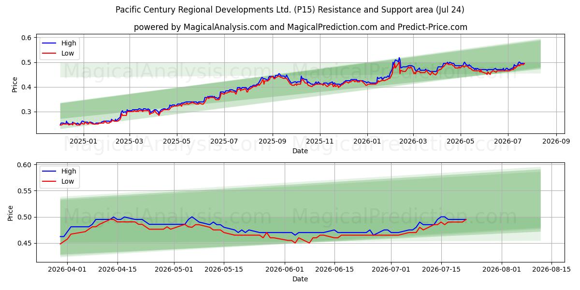Click the 'Date' x-axis label of top chart
This screenshot has width=580, height=290.
point(300,151)
